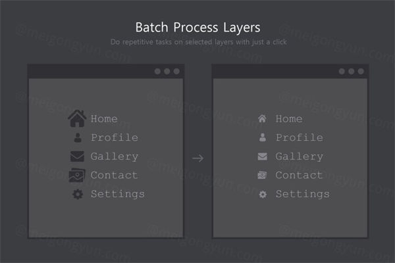Click the large Profile person icon
This screenshot has width=395, height=263.
tap(78, 137)
